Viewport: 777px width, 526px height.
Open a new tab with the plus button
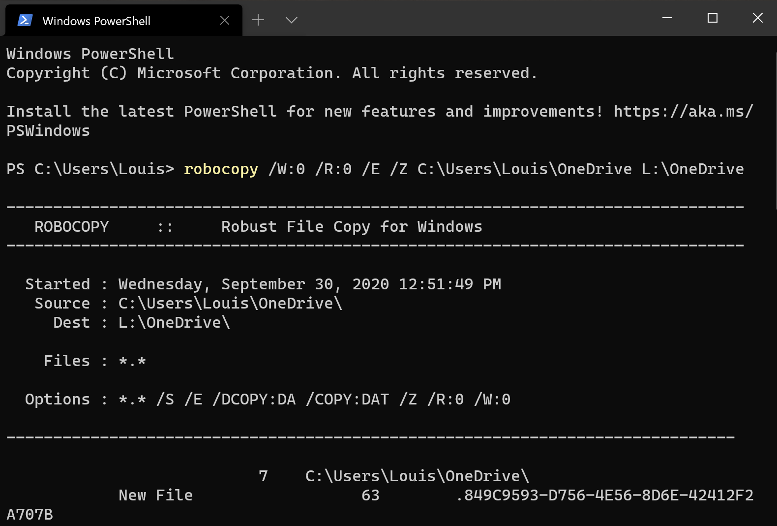click(x=258, y=20)
